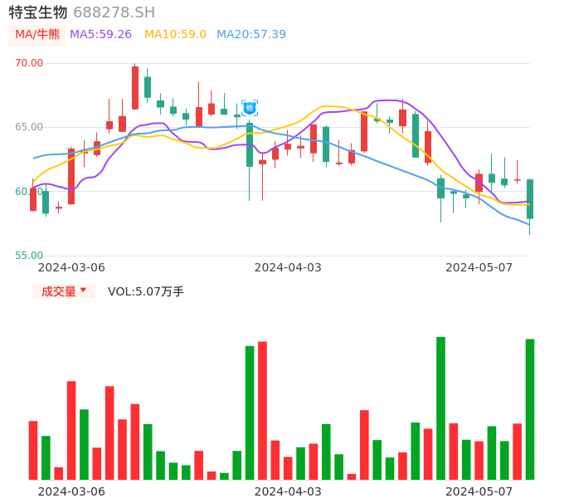569x503 pixels.
Task: Toggle the MA20 blue line legend
Action: point(250,35)
